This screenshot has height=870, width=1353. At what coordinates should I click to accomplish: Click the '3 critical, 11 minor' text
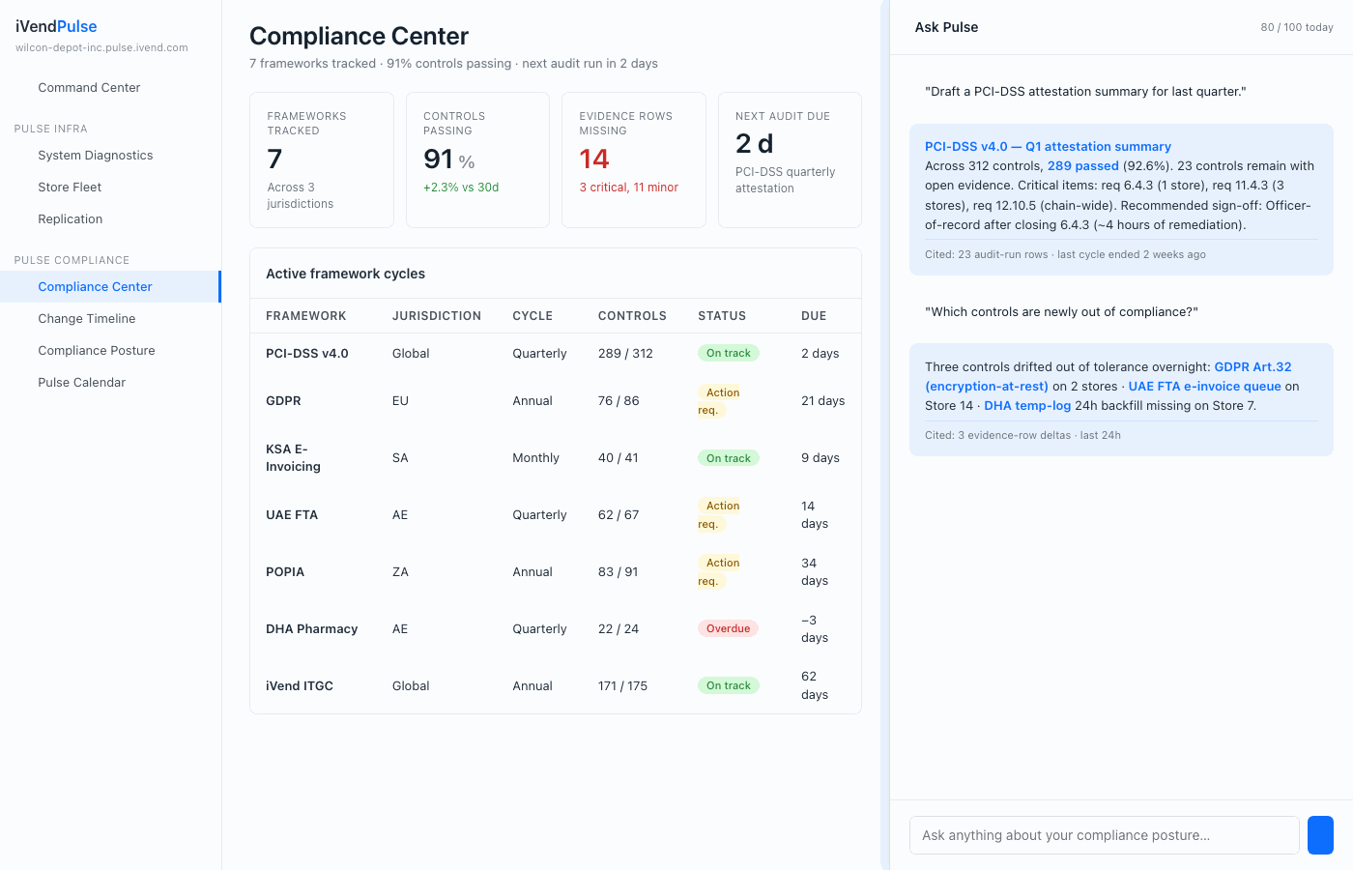point(628,188)
